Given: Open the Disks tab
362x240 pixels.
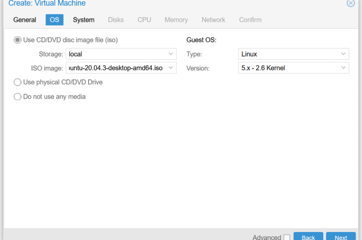Looking at the screenshot, I should point(116,20).
